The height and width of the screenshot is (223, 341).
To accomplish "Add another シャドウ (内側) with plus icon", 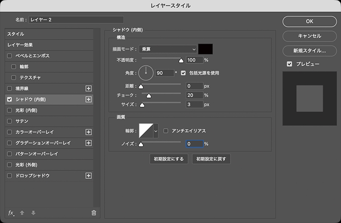I will pos(89,99).
